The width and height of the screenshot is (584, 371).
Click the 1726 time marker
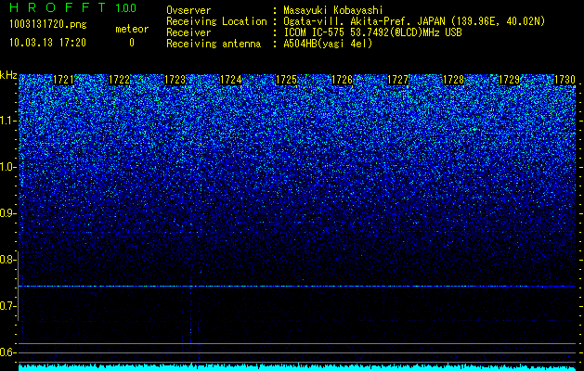342,80
